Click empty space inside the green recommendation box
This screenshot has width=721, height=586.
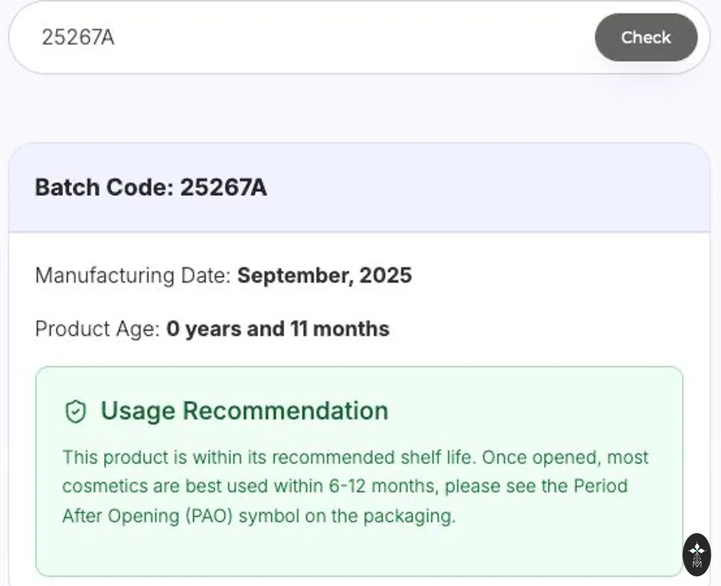pyautogui.click(x=360, y=550)
